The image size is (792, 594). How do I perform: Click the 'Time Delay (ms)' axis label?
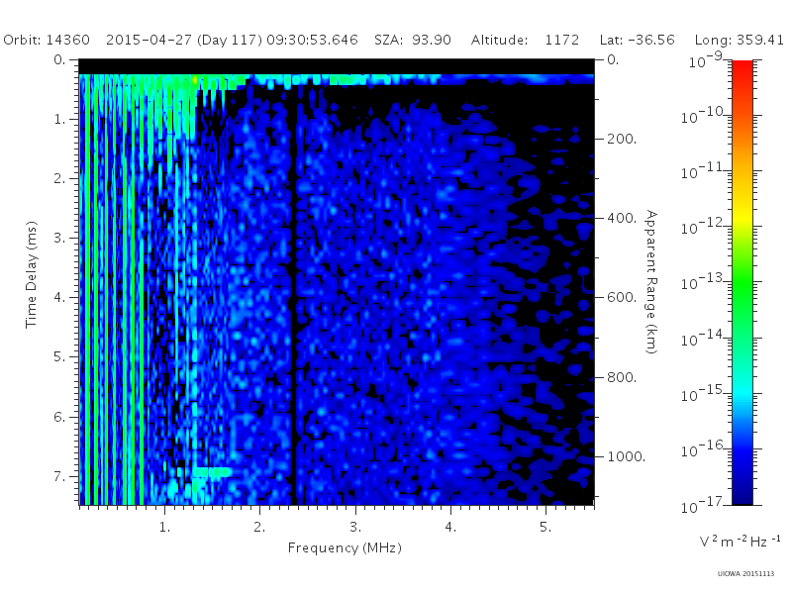pyautogui.click(x=32, y=274)
